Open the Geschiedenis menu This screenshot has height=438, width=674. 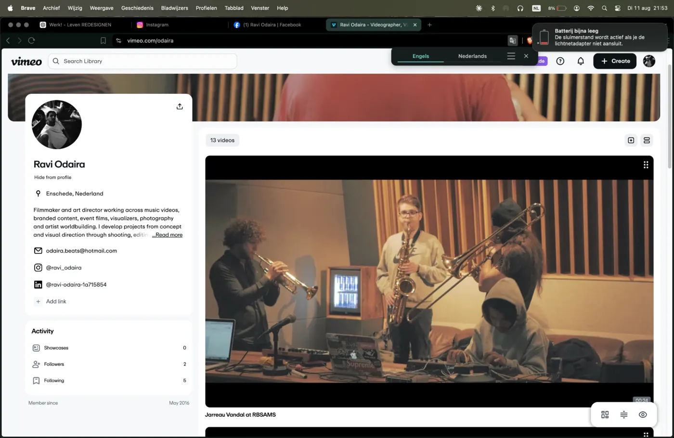coord(137,8)
